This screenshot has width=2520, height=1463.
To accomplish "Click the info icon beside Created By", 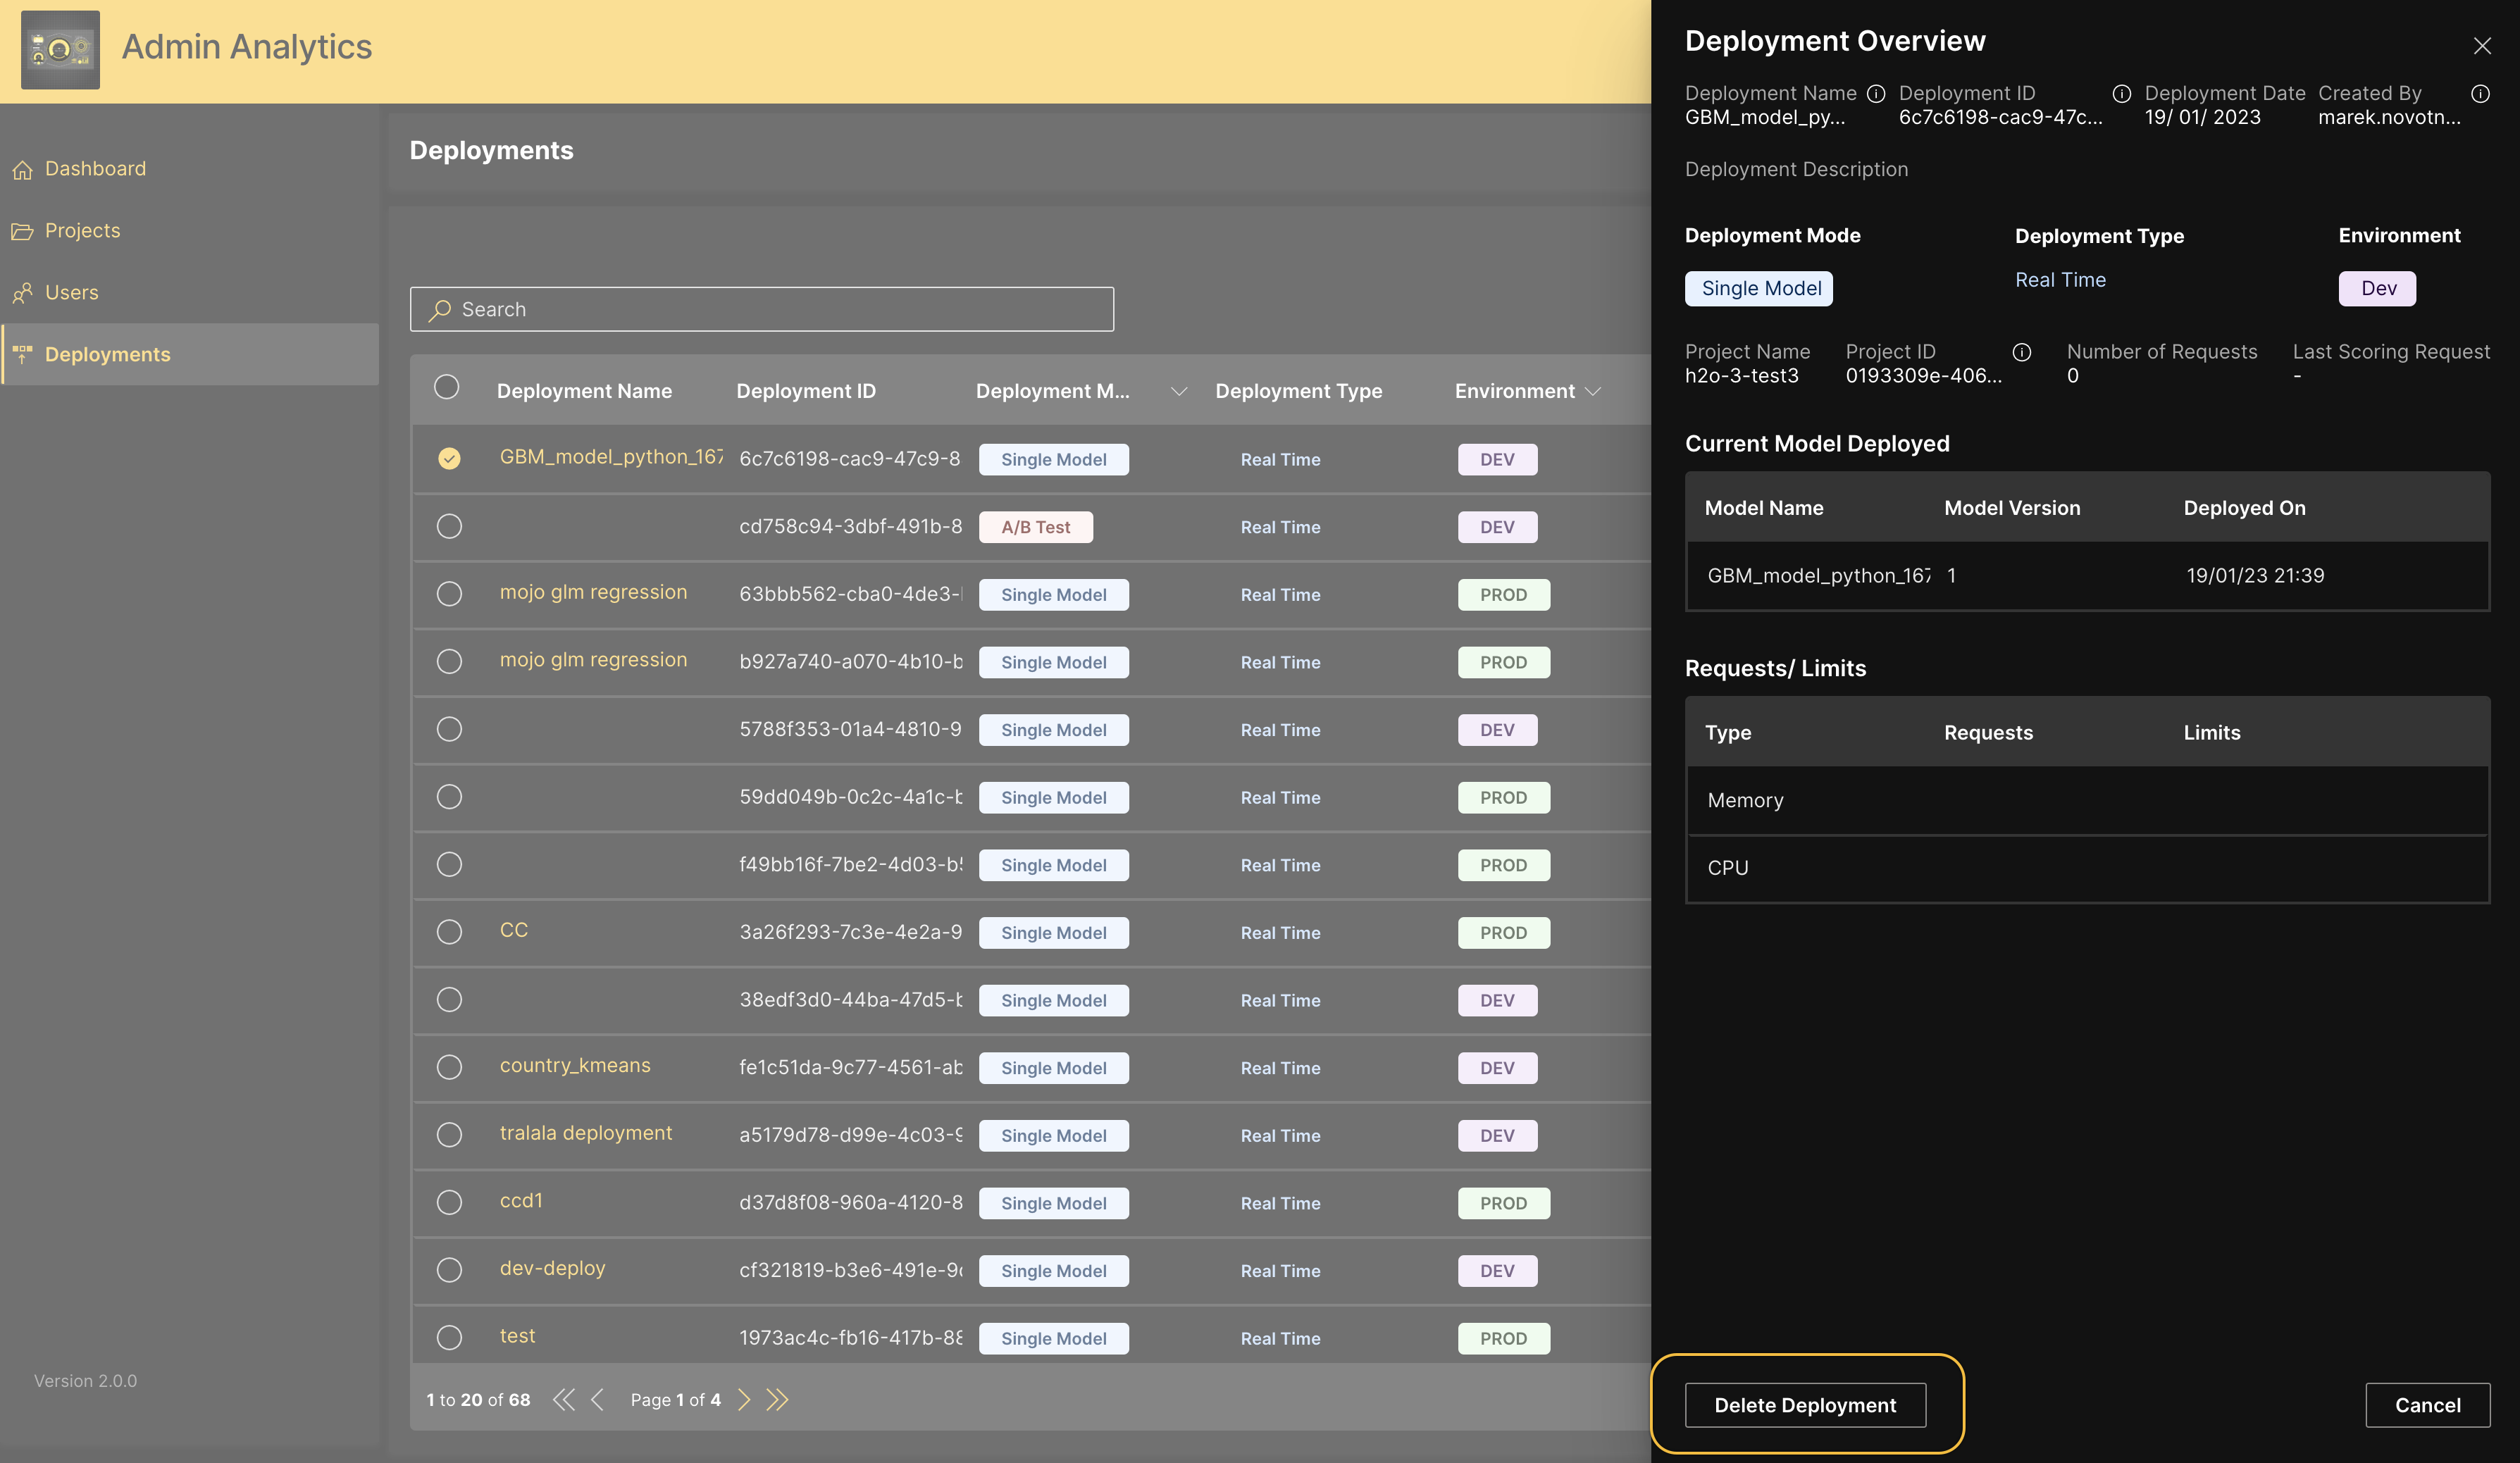I will click(2482, 93).
